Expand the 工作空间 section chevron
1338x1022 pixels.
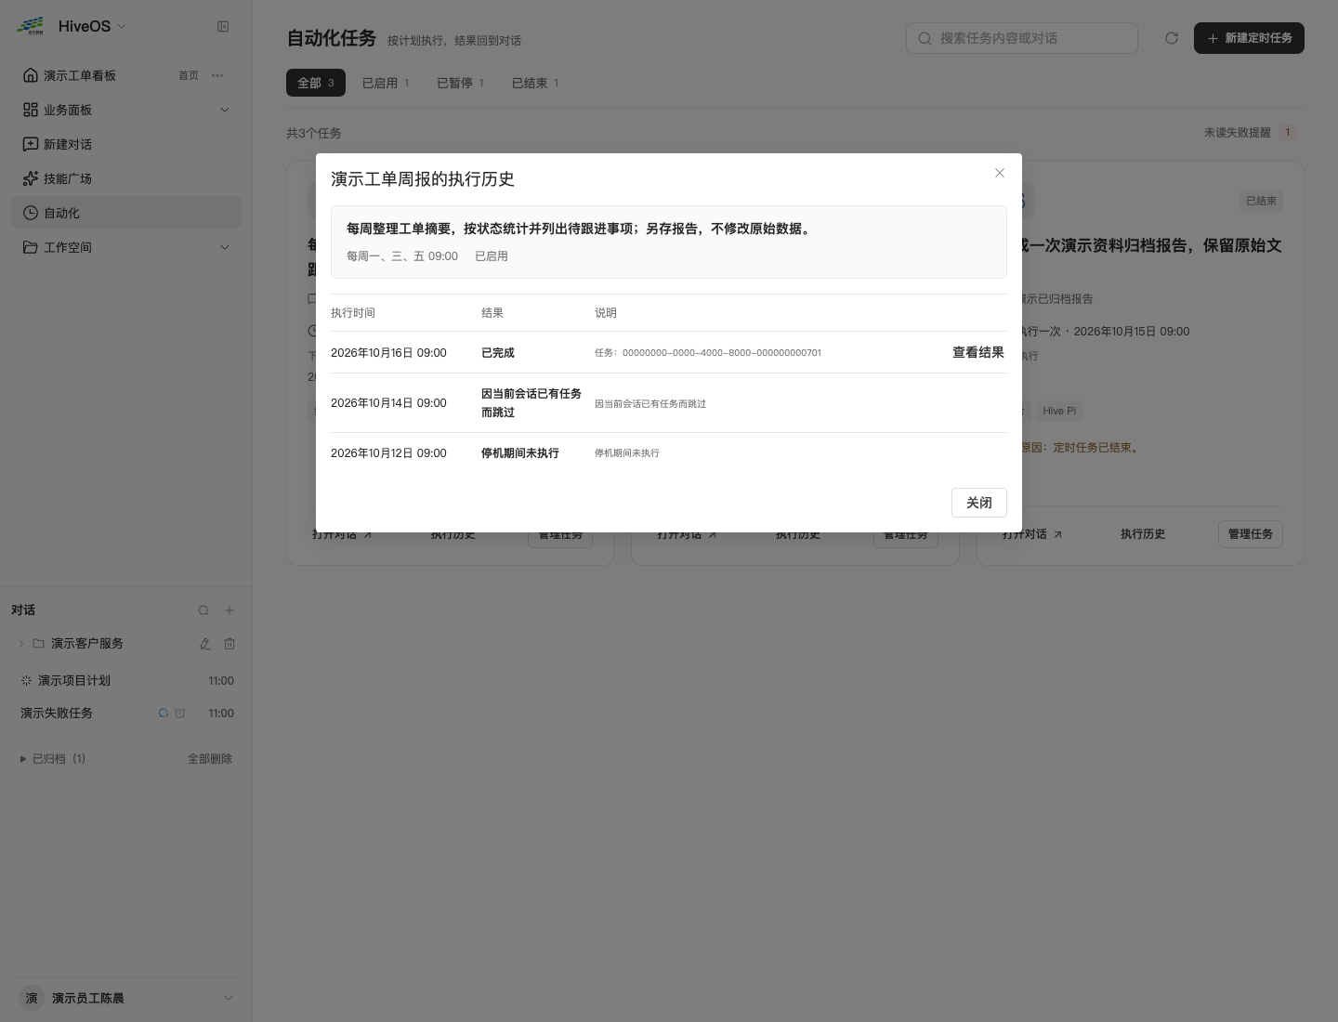(x=224, y=247)
